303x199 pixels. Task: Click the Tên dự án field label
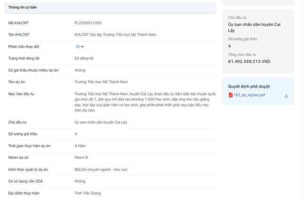click(x=18, y=82)
